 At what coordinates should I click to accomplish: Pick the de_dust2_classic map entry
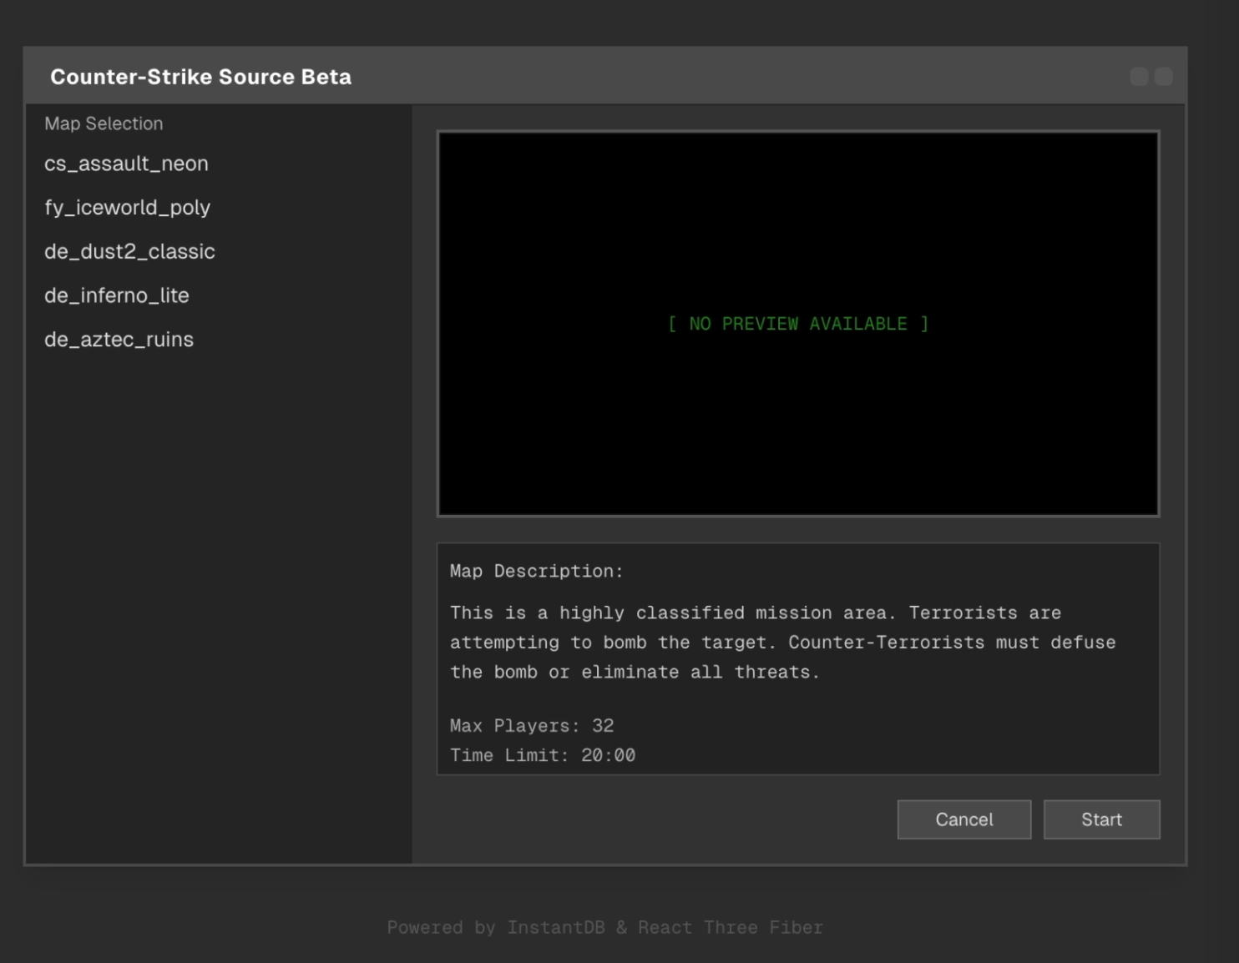pos(129,252)
